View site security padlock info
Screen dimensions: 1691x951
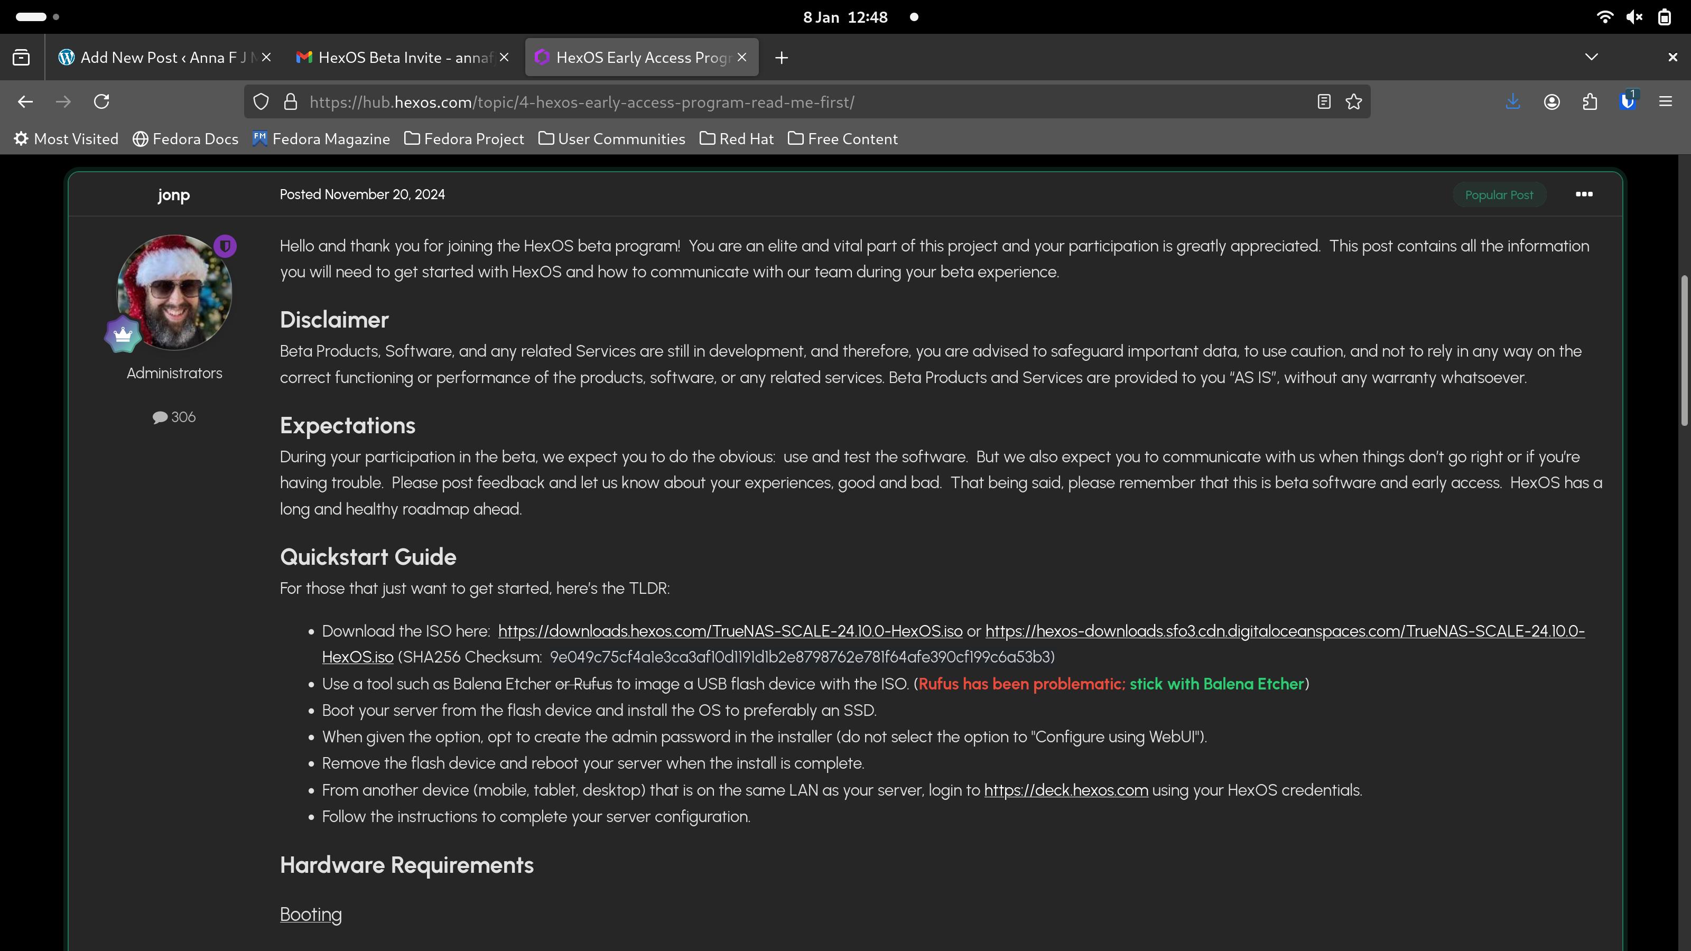tap(290, 102)
